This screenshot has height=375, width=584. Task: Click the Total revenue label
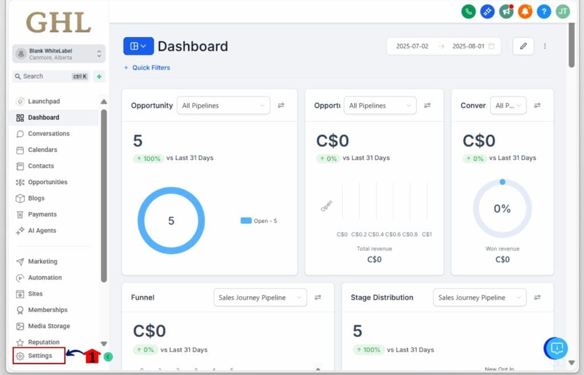click(374, 249)
